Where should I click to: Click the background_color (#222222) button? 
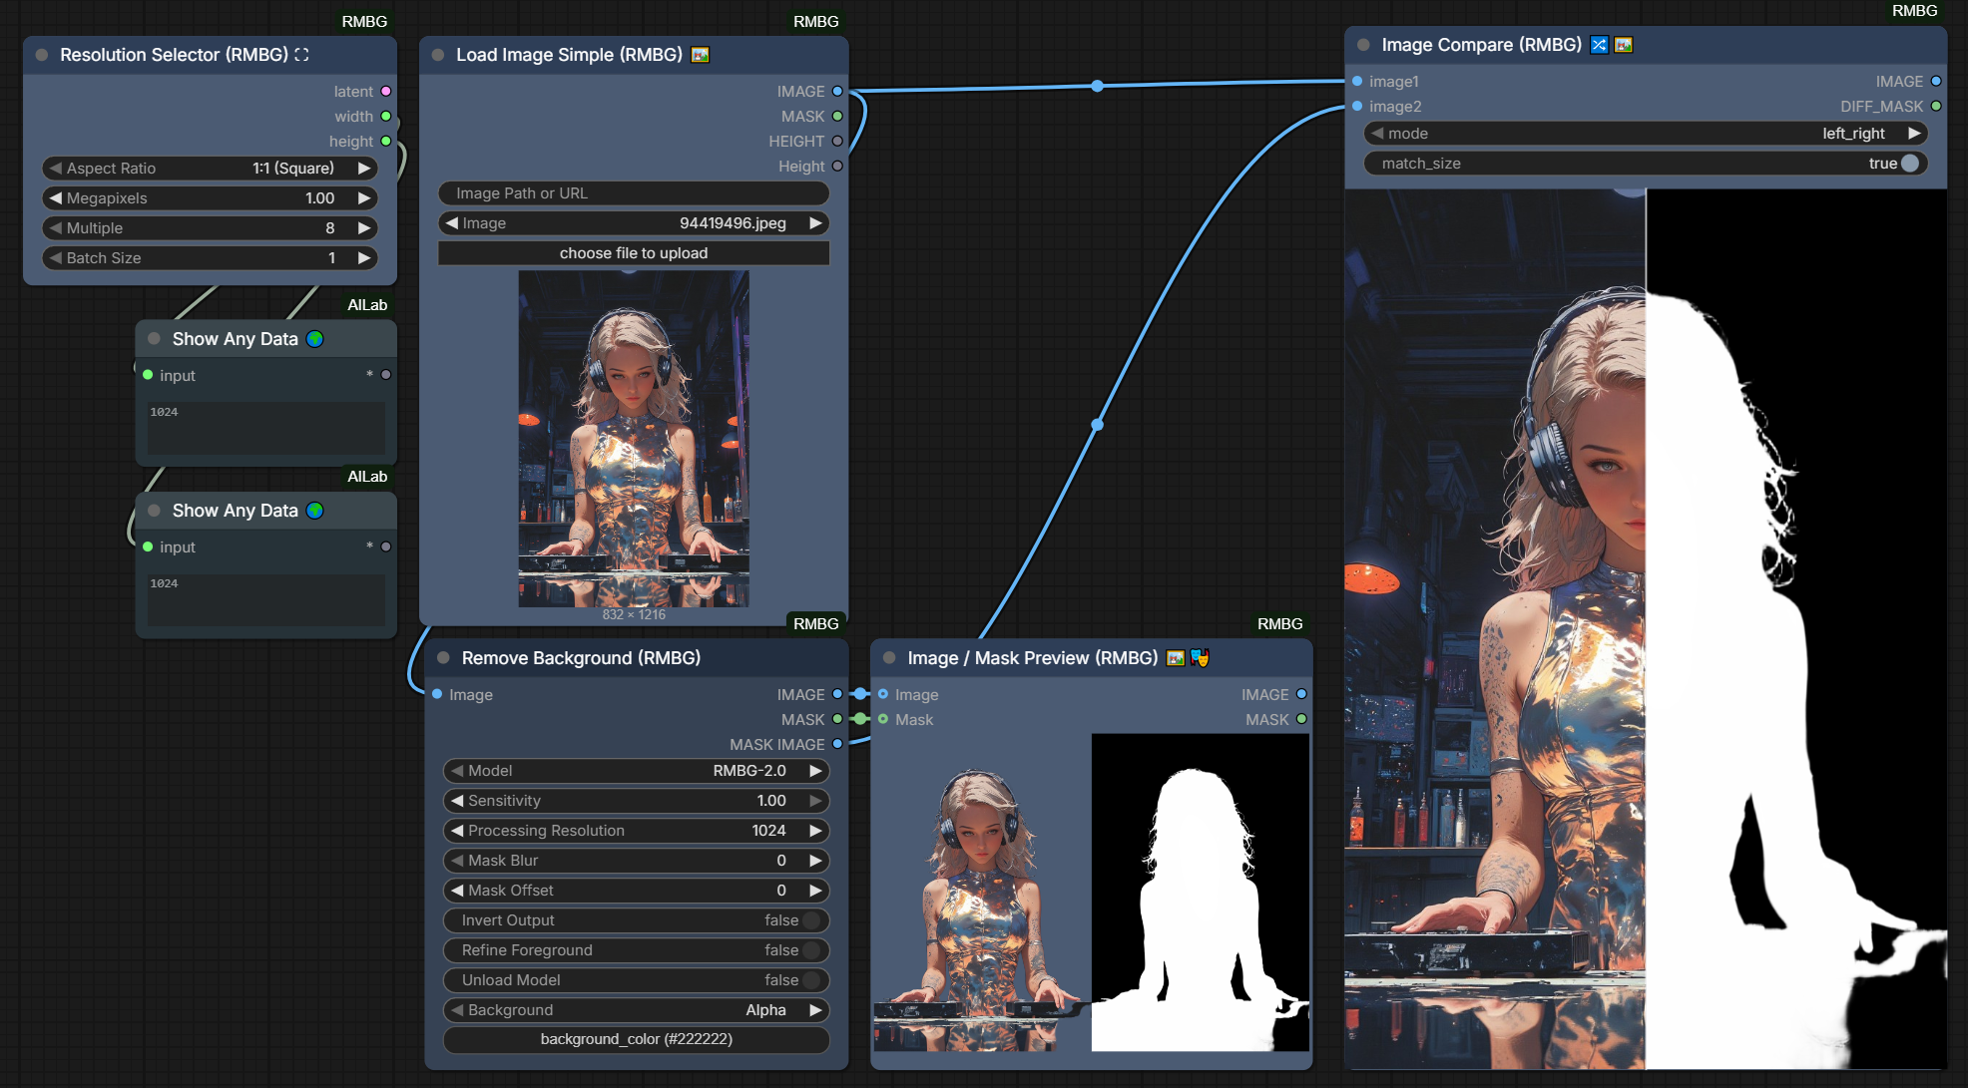[x=637, y=1039]
